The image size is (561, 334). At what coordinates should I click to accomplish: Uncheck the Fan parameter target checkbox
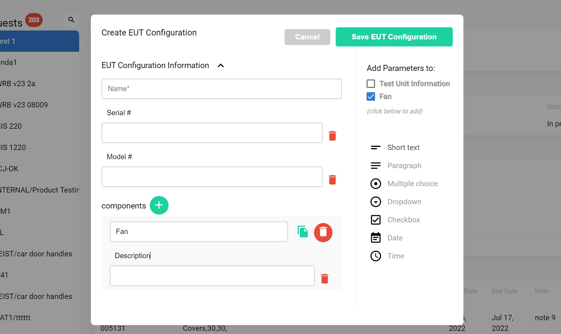tap(371, 96)
